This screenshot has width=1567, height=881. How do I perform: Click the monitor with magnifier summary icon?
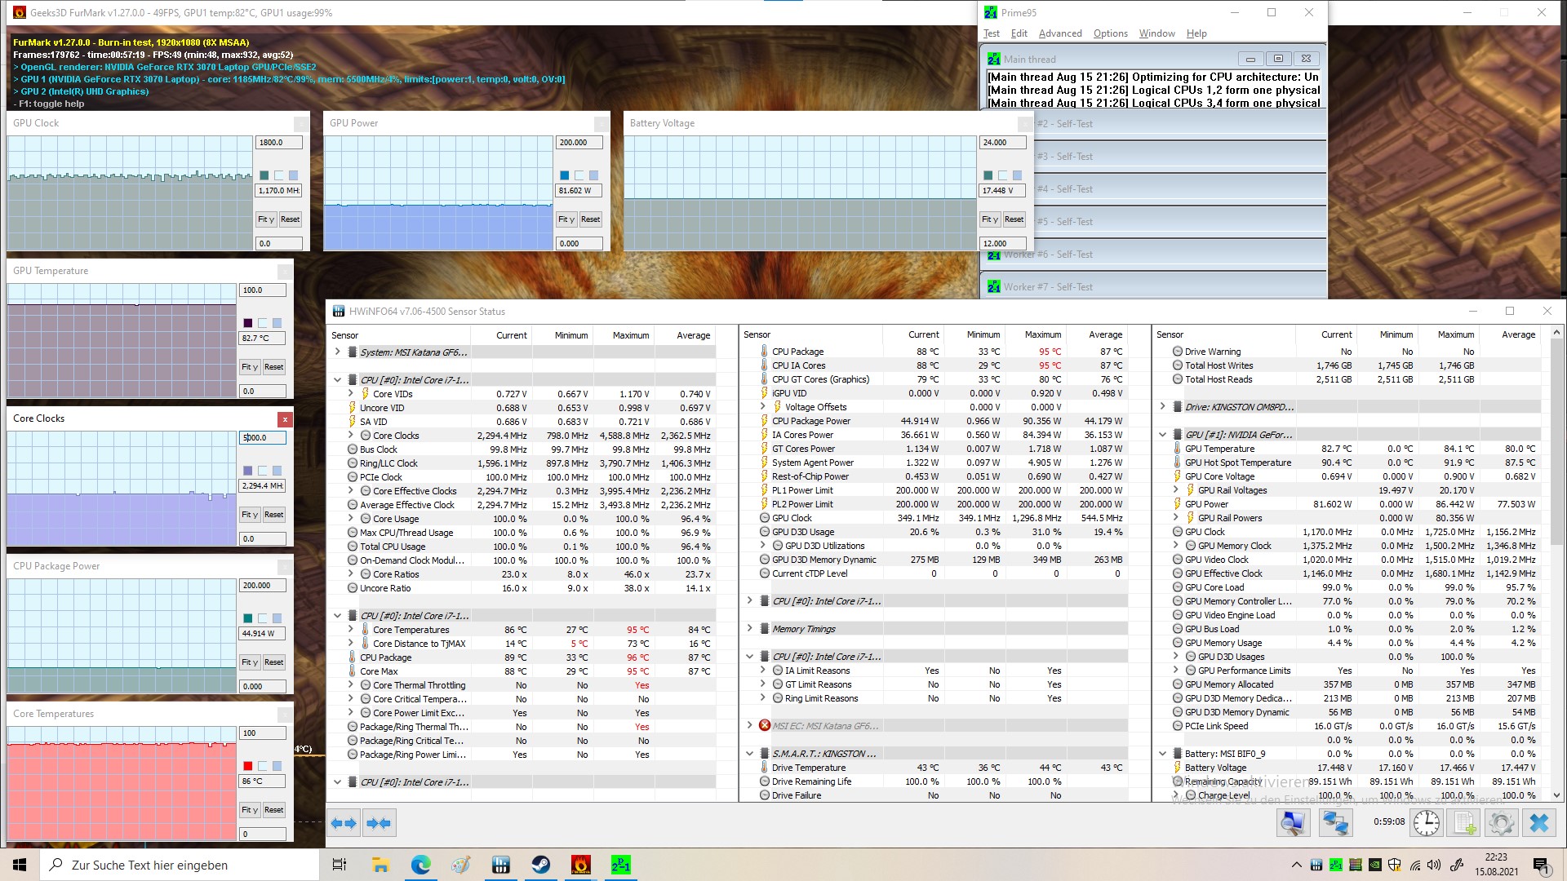click(x=1294, y=822)
